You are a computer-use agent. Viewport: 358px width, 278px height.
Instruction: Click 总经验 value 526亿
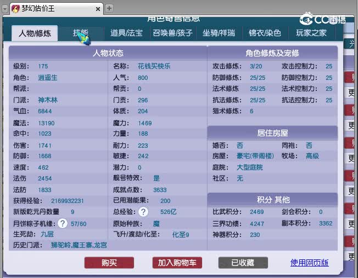pos(168,212)
